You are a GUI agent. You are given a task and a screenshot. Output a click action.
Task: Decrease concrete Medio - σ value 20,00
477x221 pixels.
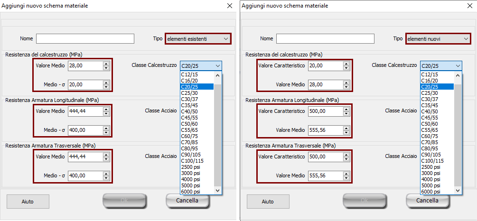[106, 87]
